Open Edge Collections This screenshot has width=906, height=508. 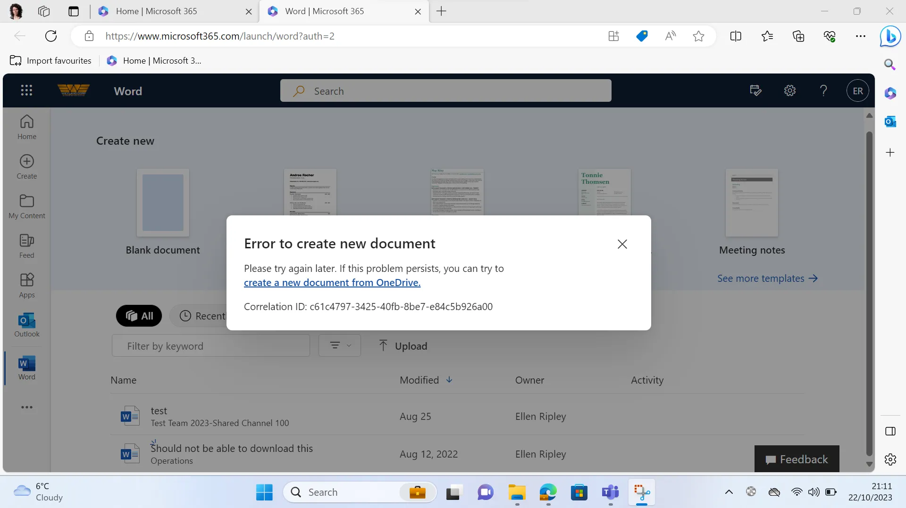point(798,36)
